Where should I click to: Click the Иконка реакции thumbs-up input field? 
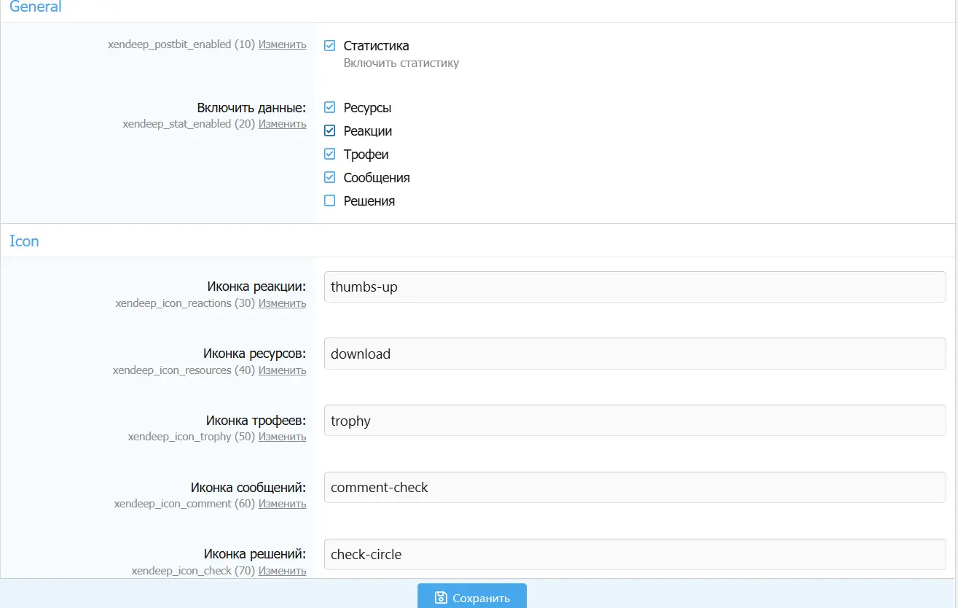tap(635, 287)
